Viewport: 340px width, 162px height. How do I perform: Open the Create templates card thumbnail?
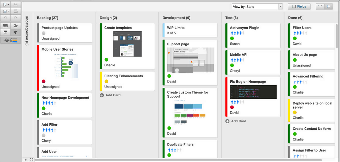tap(127, 44)
